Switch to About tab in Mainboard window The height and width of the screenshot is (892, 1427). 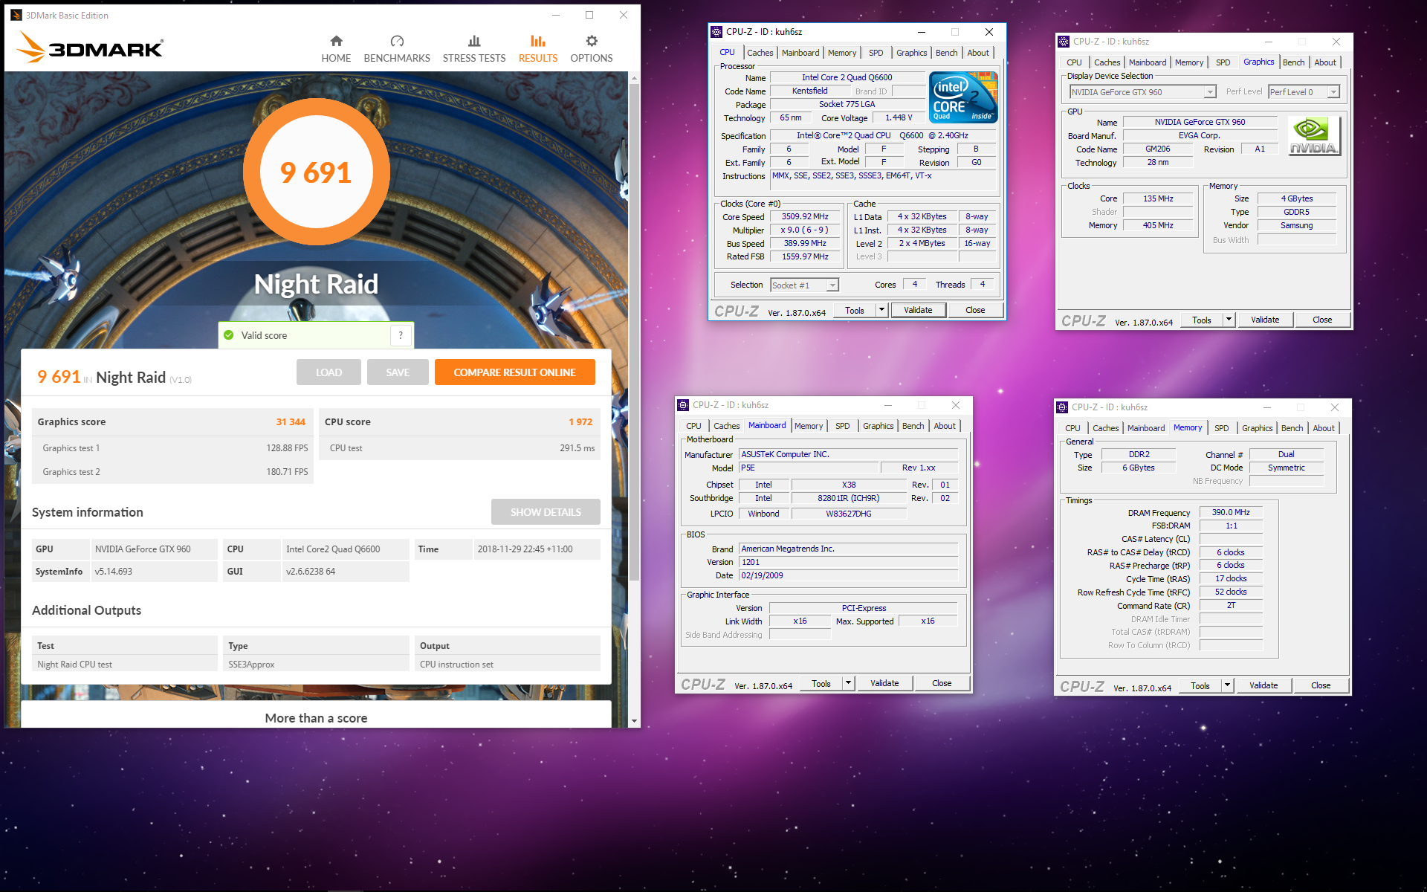[945, 426]
